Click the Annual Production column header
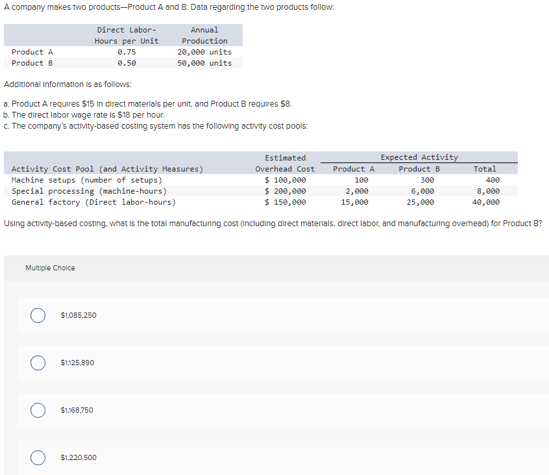Screen dimensions: 549x475 pos(204,35)
